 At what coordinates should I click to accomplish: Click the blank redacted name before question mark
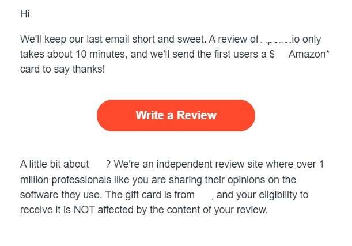pyautogui.click(x=98, y=164)
